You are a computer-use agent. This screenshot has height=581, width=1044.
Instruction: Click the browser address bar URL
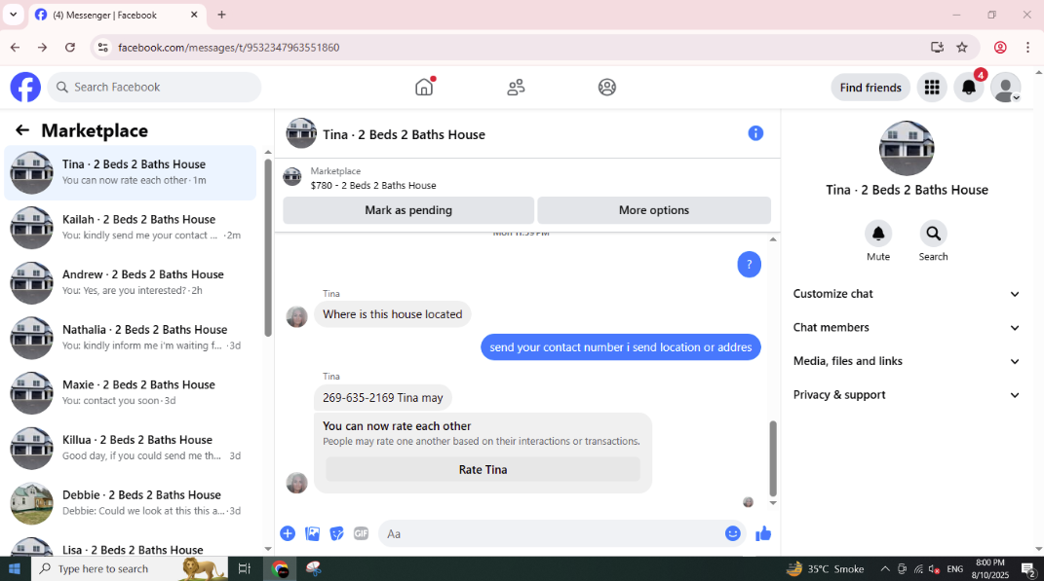pyautogui.click(x=228, y=47)
